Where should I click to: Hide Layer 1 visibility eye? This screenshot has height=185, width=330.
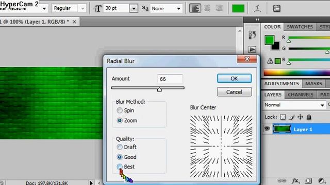click(x=267, y=128)
